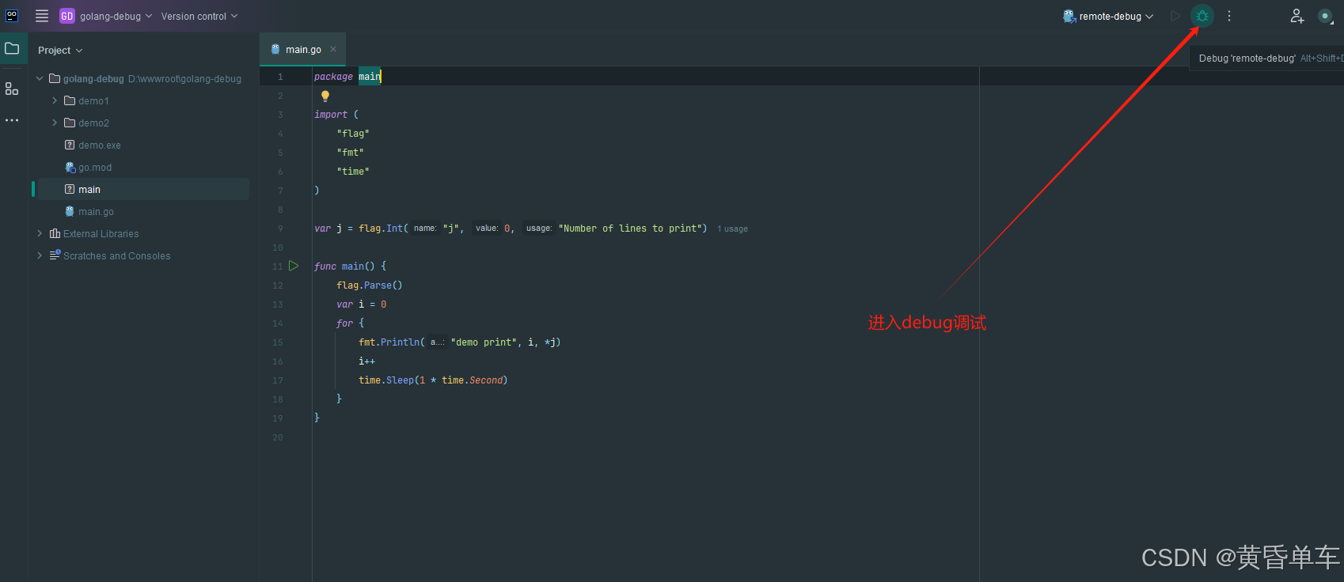Expand External Libraries node
This screenshot has width=1344, height=582.
click(40, 233)
